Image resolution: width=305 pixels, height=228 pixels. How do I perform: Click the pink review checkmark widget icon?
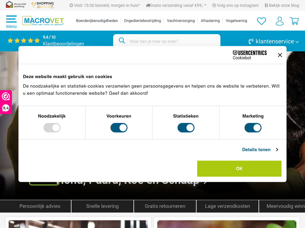[x=6, y=96]
